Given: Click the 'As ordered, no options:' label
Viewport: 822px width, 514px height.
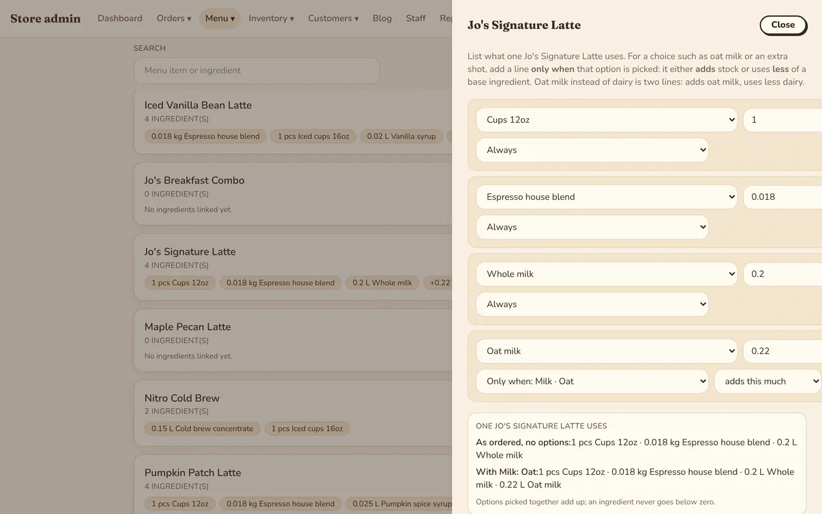Looking at the screenshot, I should [523, 442].
